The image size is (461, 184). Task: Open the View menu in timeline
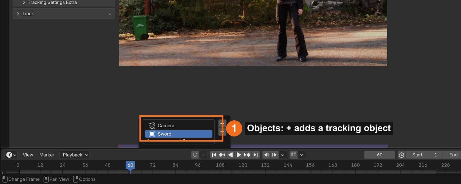(28, 155)
